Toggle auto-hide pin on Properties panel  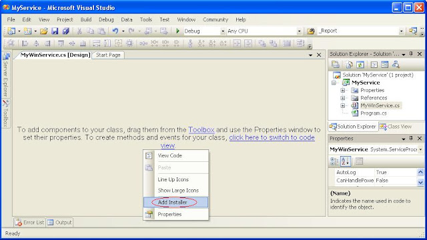[x=411, y=138]
